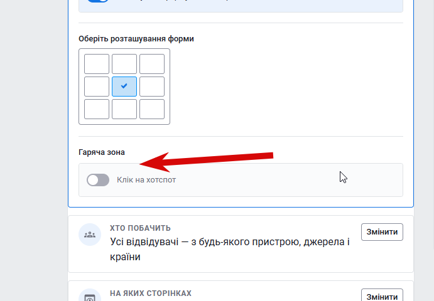This screenshot has width=434, height=301.
Task: Click Змінити for На яких сторінках section
Action: click(382, 295)
